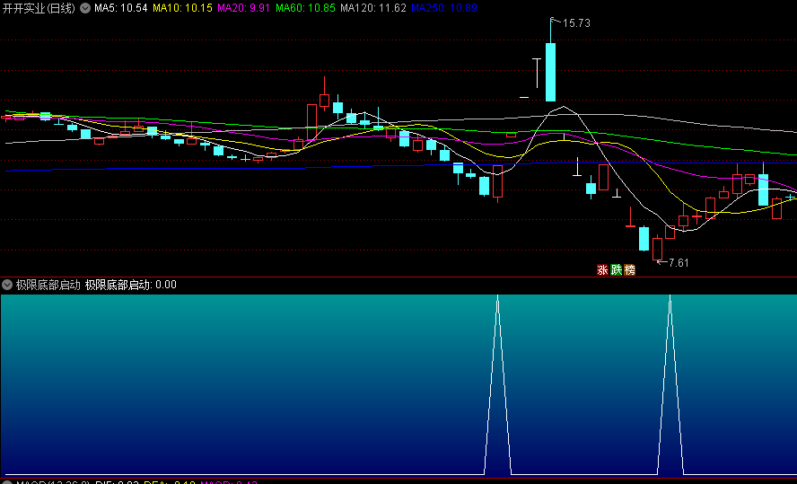Expand the MACD panel dropdown arrow
This screenshot has width=797, height=484.
tap(7, 482)
